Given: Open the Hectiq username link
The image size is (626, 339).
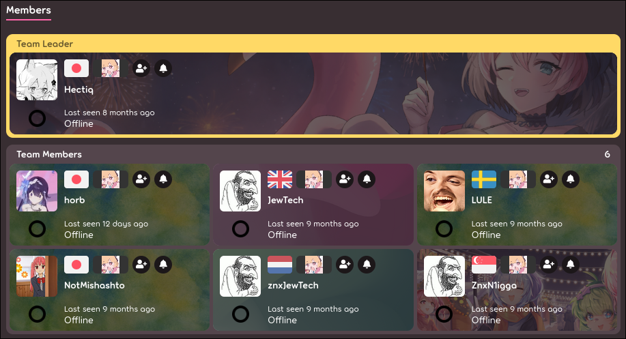Looking at the screenshot, I should [x=79, y=89].
